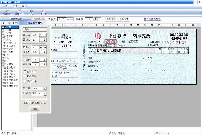This screenshot has height=135, width=202.
Task: Check the 大写月 item in field list
Action: 3,30
